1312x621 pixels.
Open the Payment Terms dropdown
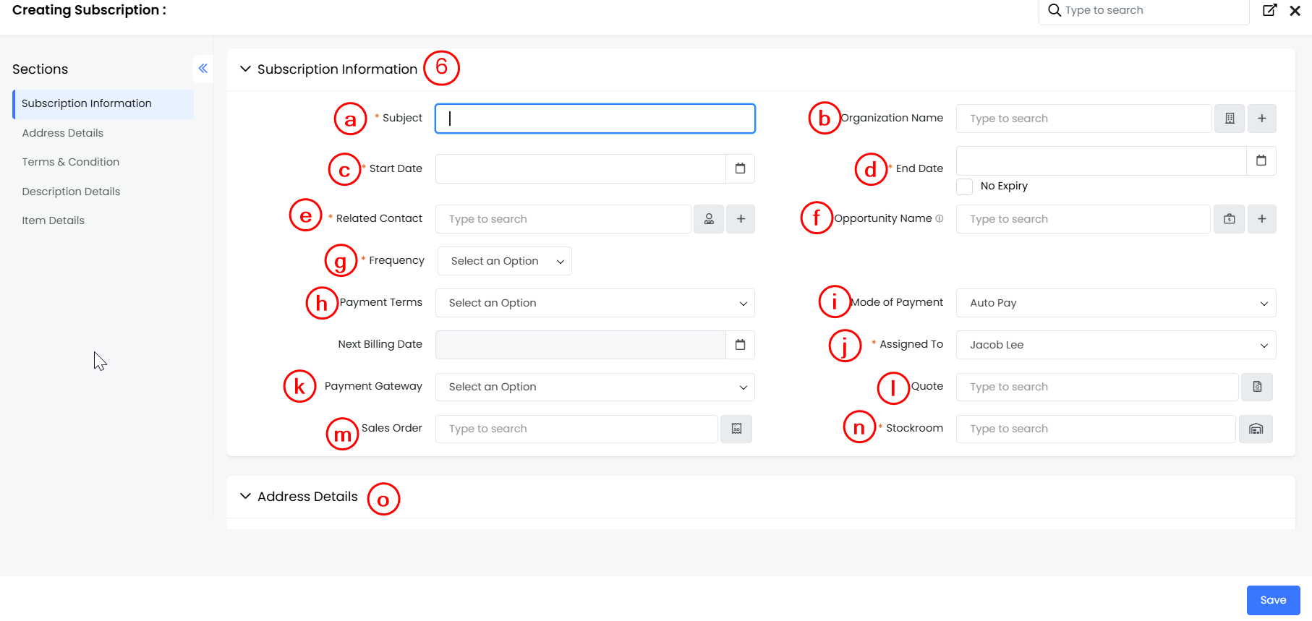[595, 303]
